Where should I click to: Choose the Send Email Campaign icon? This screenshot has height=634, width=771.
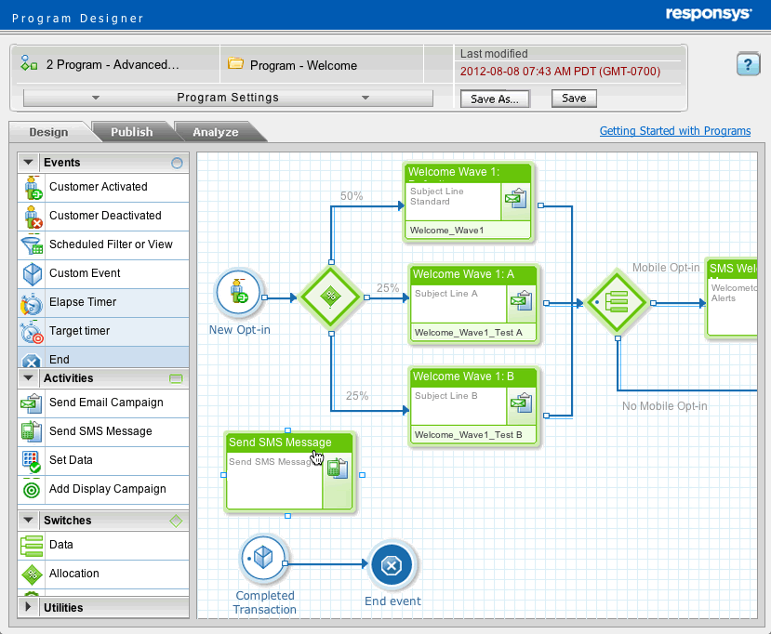click(32, 403)
